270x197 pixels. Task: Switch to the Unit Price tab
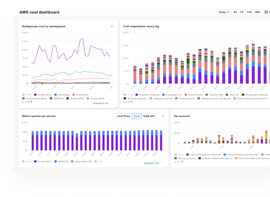[x=124, y=116]
